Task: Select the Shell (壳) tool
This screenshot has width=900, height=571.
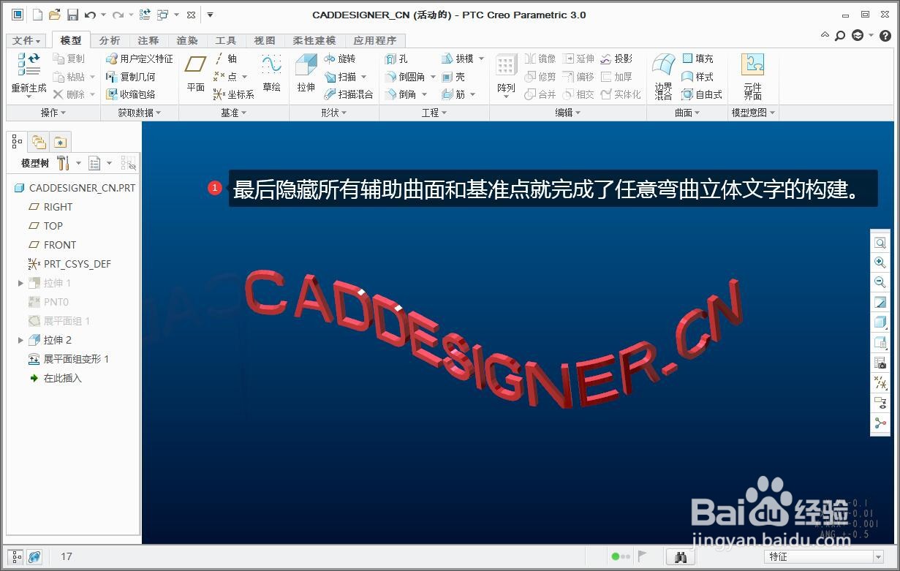Action: point(453,77)
